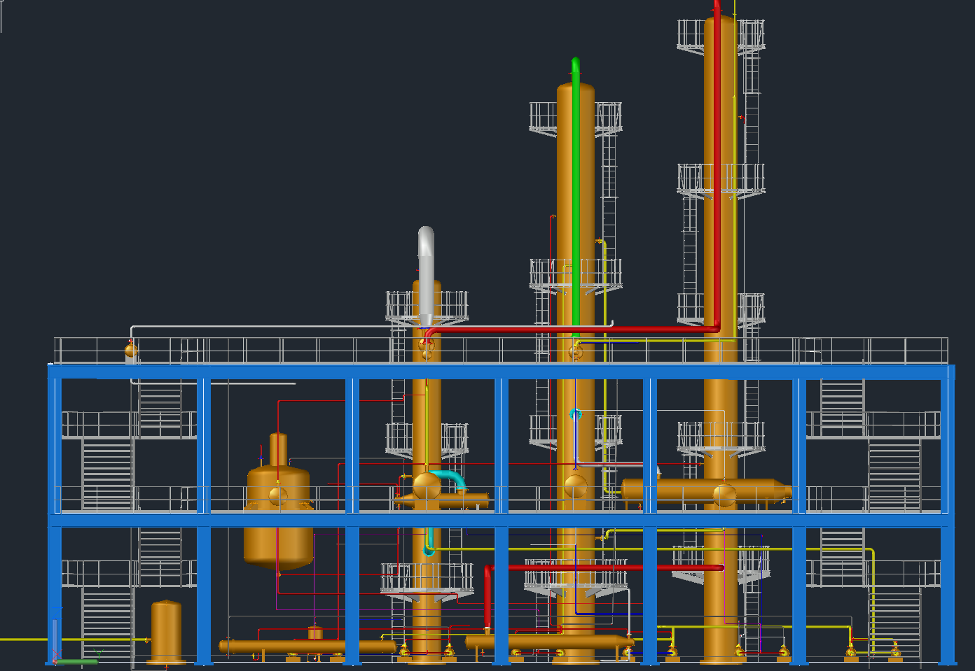Pick the top blue steel deck beam
The image size is (975, 671).
click(x=501, y=372)
